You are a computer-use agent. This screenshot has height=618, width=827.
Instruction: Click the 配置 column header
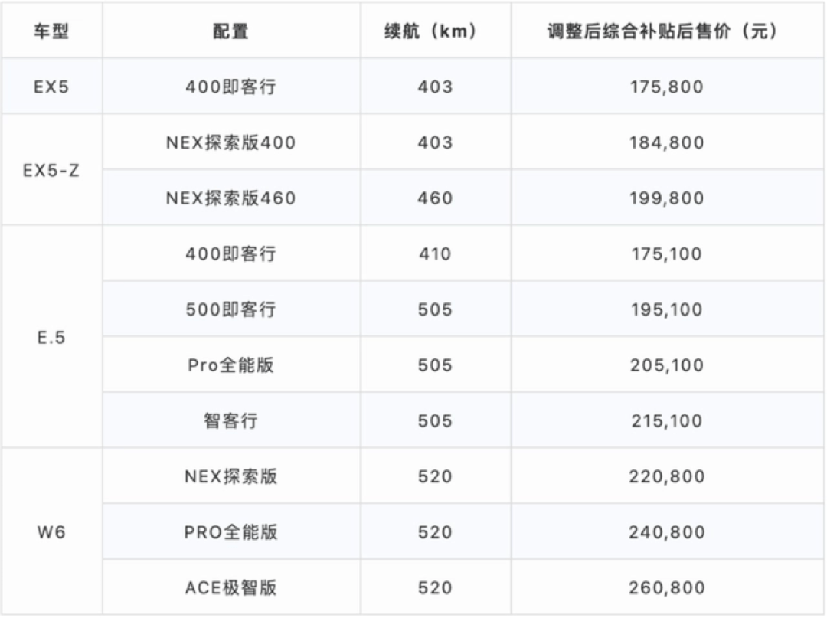coord(230,31)
